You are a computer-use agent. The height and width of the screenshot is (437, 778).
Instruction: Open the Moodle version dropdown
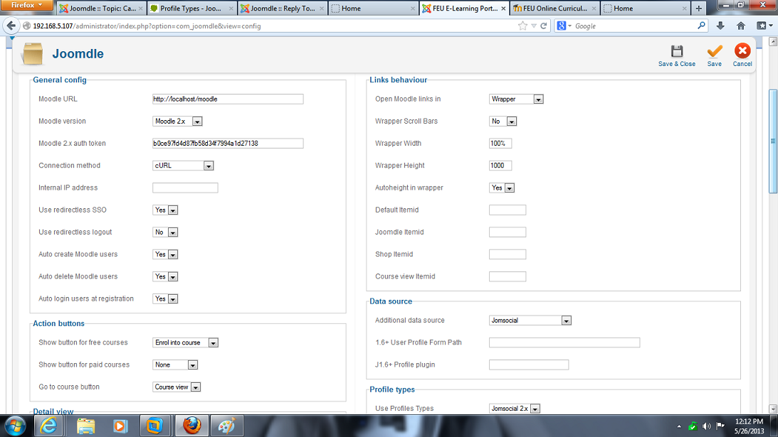click(178, 122)
